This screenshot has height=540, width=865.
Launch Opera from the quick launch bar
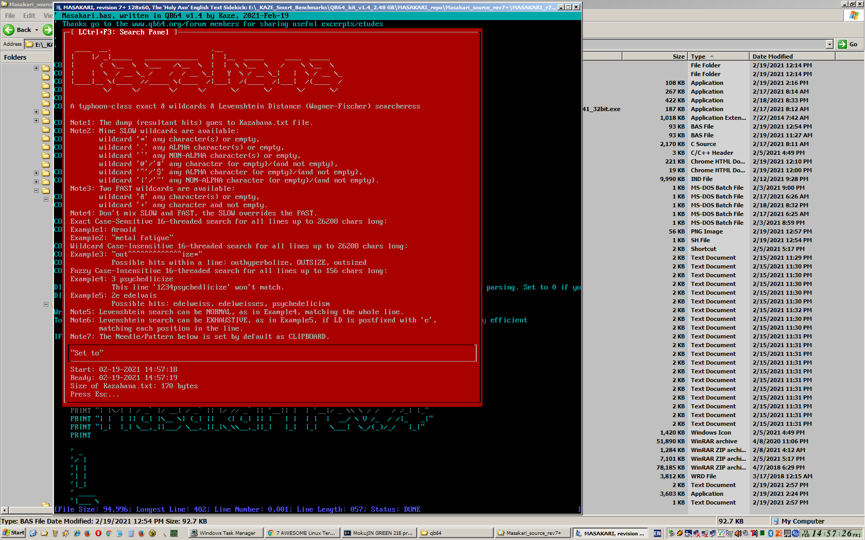98,533
